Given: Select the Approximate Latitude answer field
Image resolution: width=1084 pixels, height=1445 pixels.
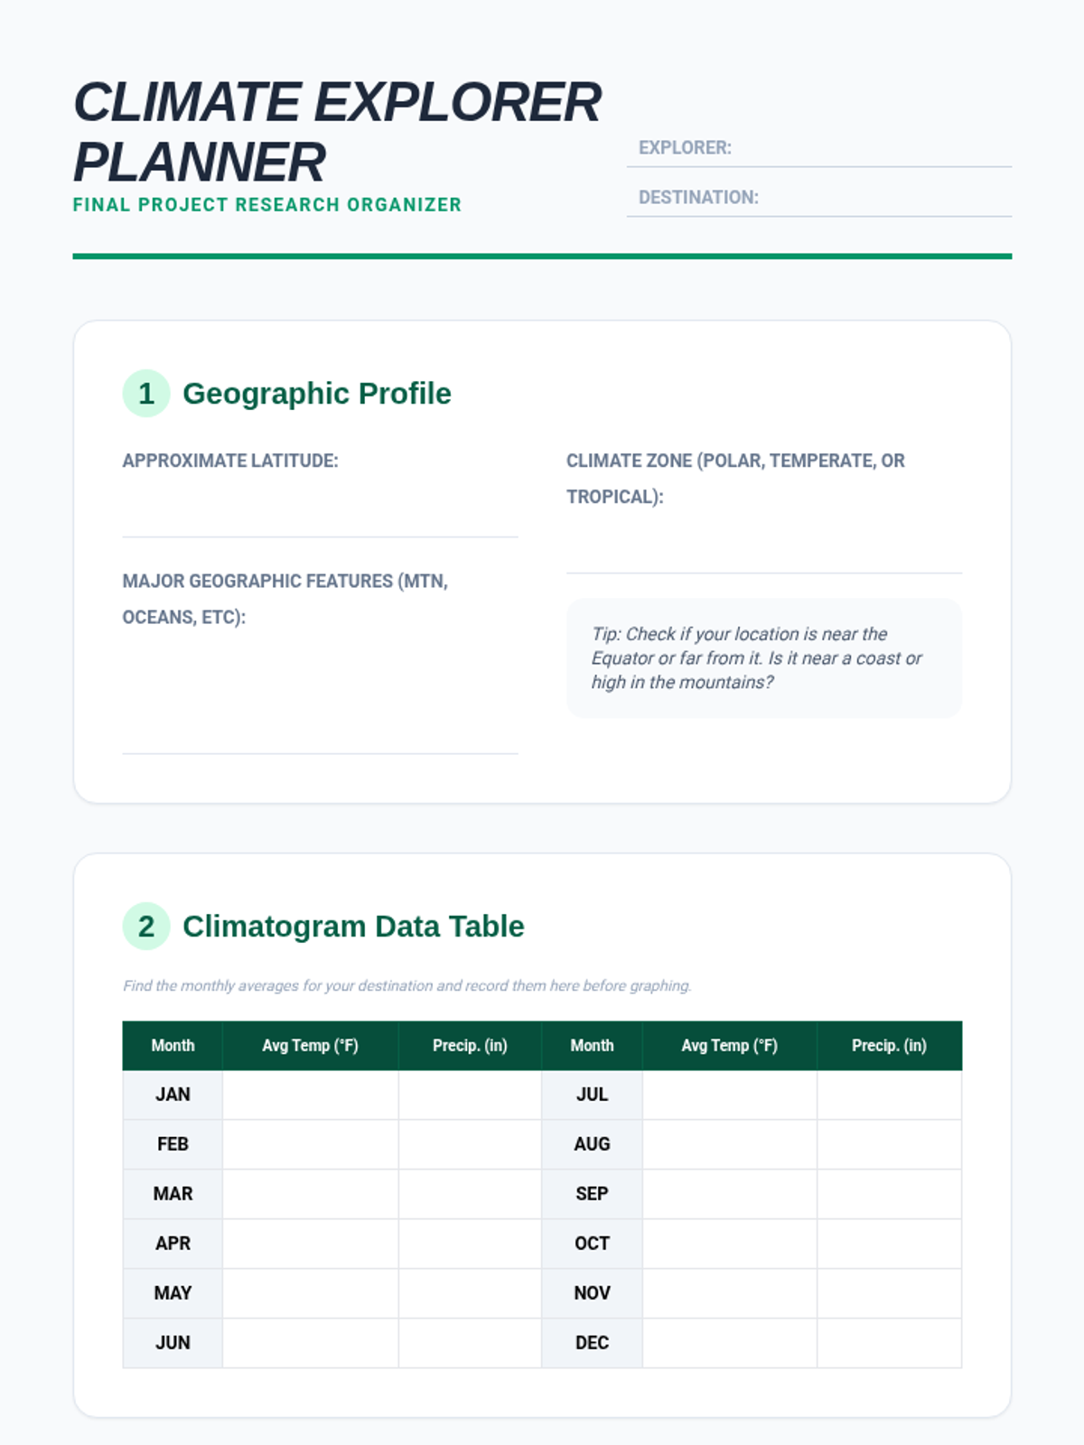Looking at the screenshot, I should coord(320,511).
